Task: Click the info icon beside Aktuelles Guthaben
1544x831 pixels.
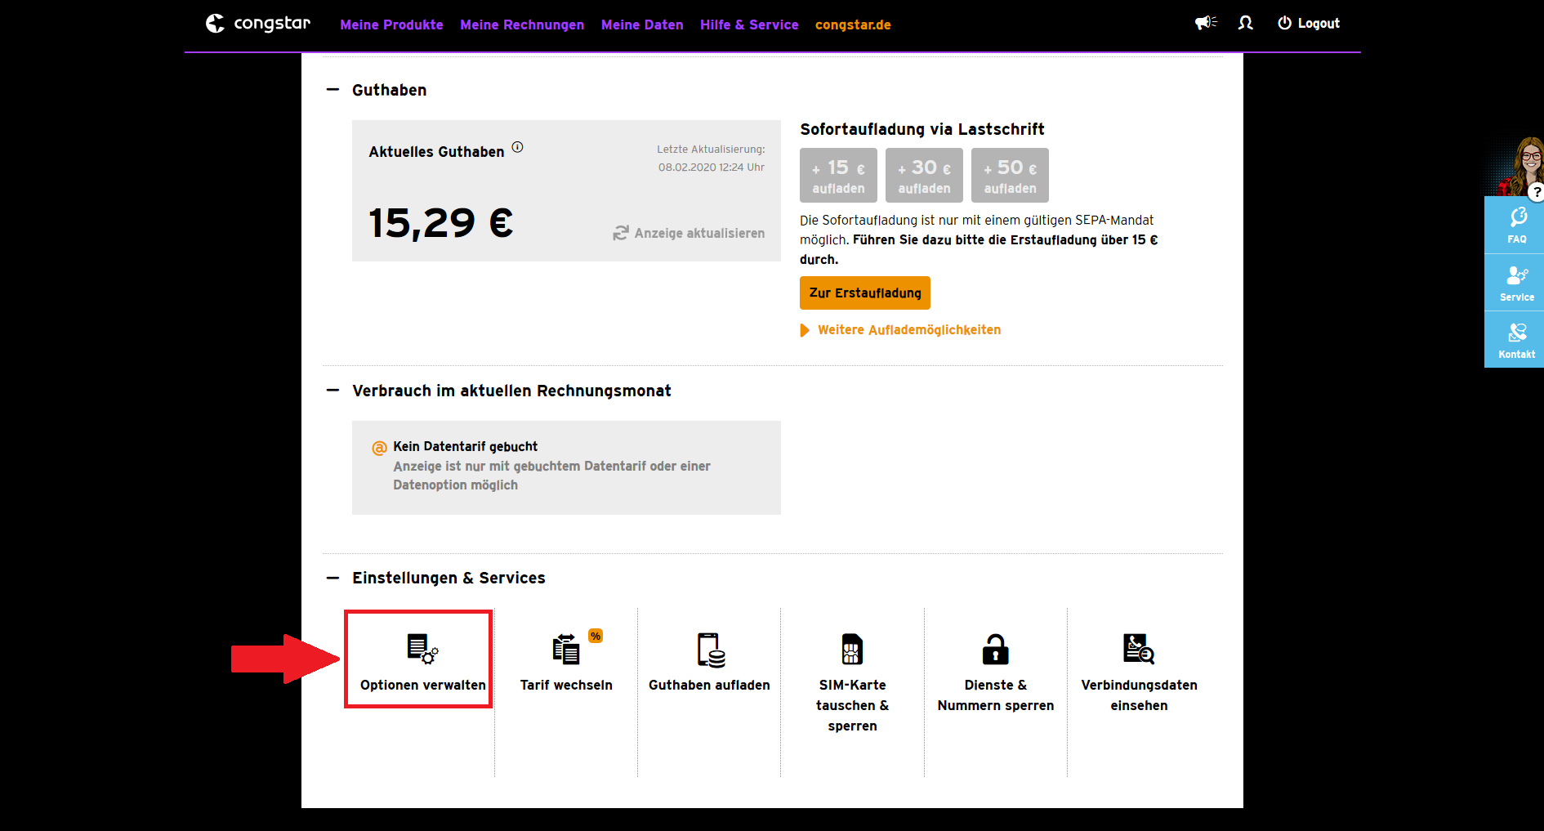Action: pos(517,147)
